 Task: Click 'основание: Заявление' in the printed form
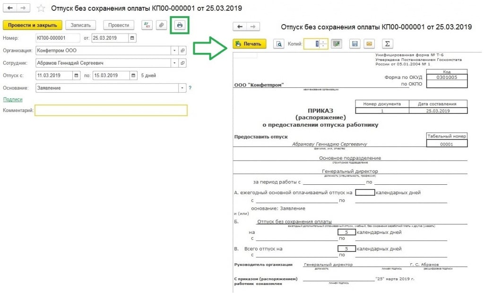[278, 208]
